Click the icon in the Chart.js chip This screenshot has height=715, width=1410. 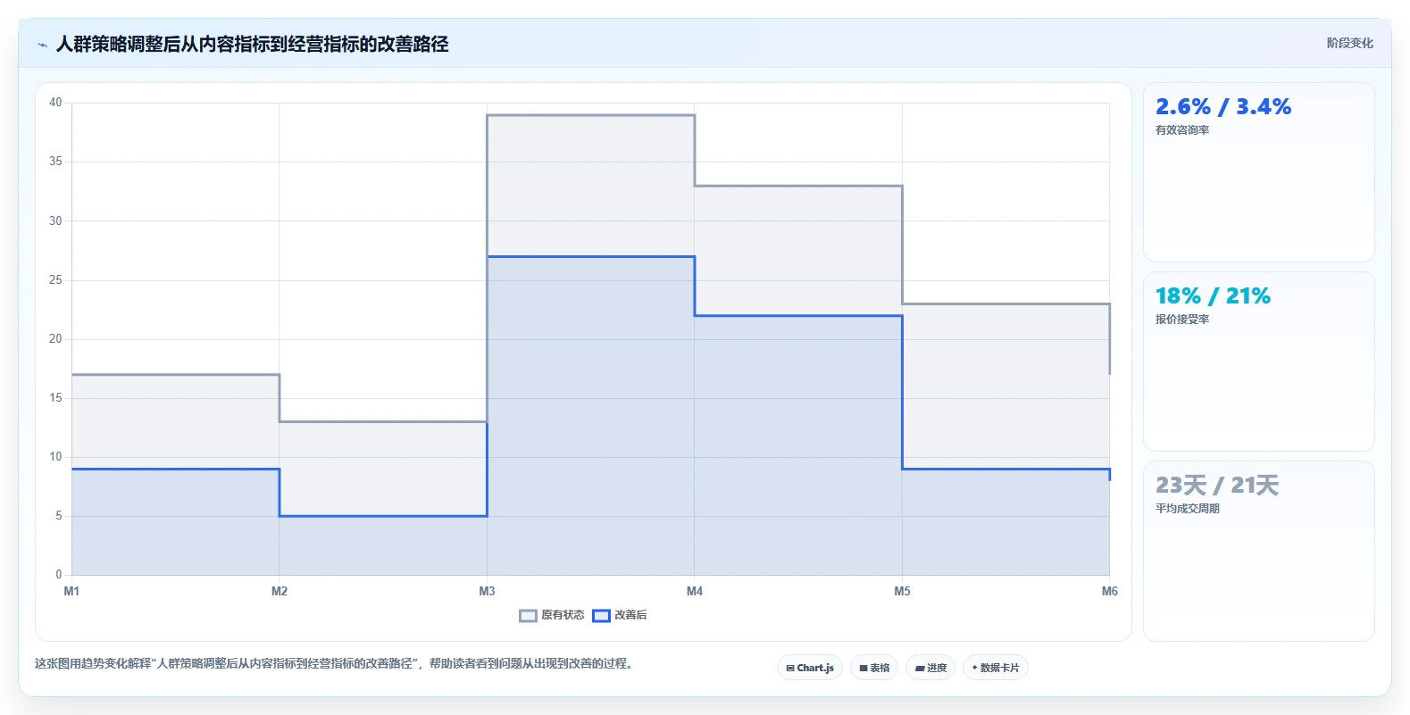(790, 668)
